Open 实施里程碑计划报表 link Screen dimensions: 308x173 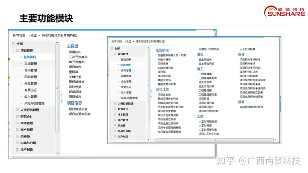(251, 107)
